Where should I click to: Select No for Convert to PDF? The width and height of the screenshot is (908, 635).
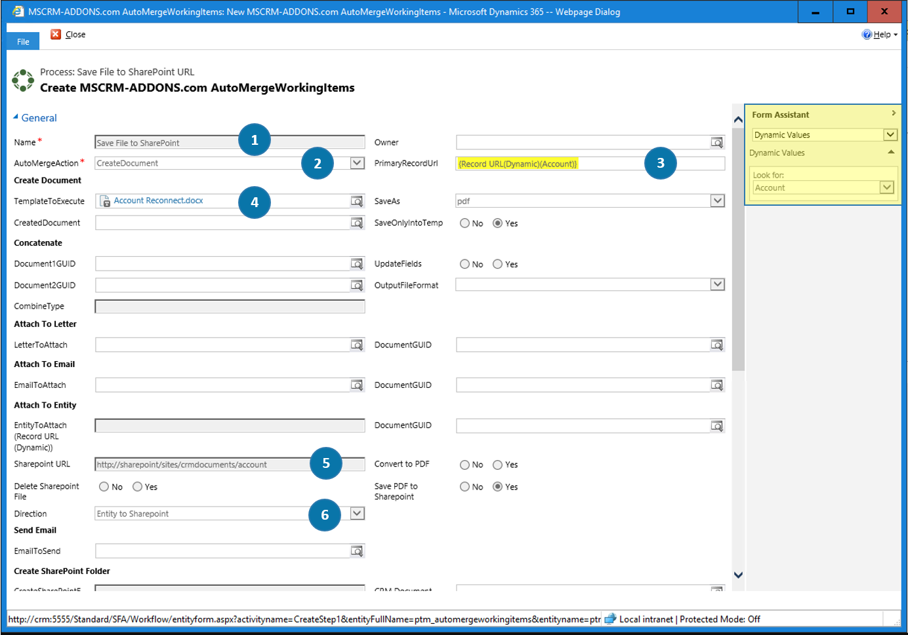(464, 465)
